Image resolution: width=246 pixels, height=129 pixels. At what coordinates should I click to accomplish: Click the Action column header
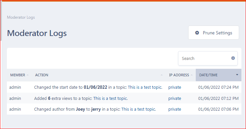click(x=99, y=75)
